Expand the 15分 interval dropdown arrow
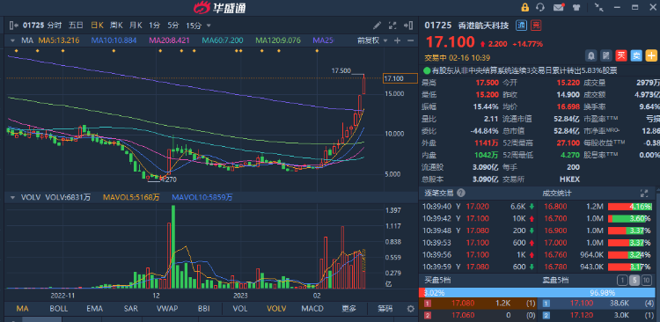This screenshot has width=660, height=322. 209,26
